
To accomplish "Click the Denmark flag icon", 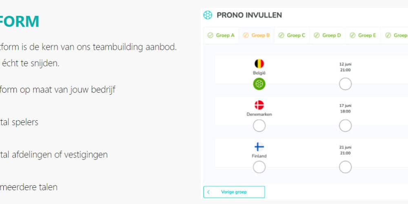I will [x=259, y=105].
